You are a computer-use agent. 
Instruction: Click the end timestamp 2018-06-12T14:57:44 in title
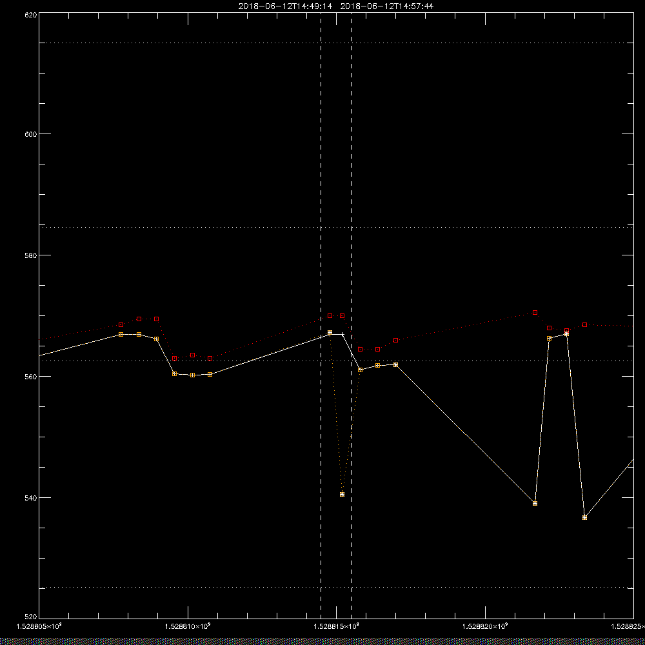click(x=386, y=6)
